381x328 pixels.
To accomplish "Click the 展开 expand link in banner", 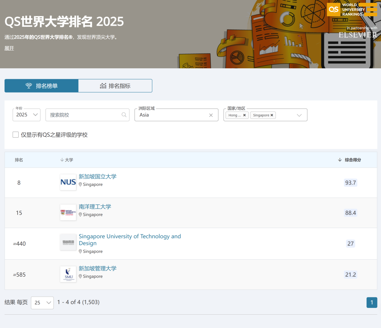I will coord(9,48).
